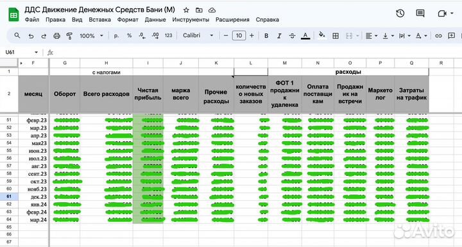Expand hidden columns arrow before F
Viewport: 462px width, 247px height.
[21, 63]
